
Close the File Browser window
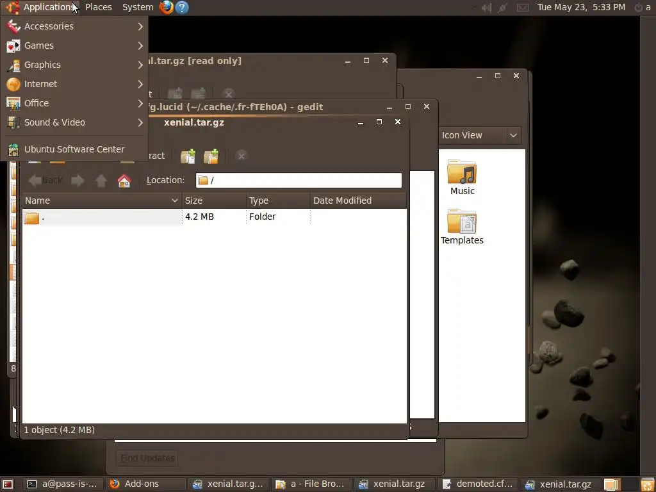(516, 76)
